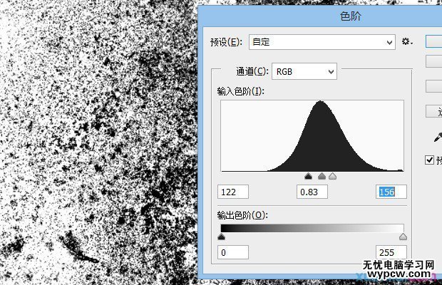Click the 通道(C) label

pyautogui.click(x=252, y=71)
